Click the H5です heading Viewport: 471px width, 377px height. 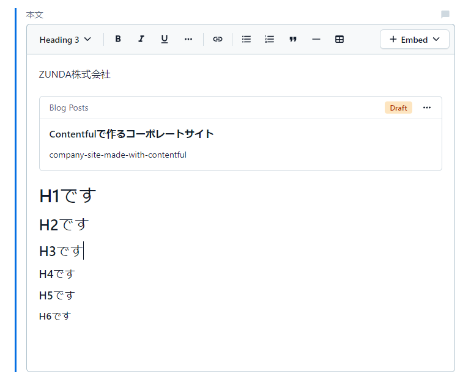coord(57,295)
